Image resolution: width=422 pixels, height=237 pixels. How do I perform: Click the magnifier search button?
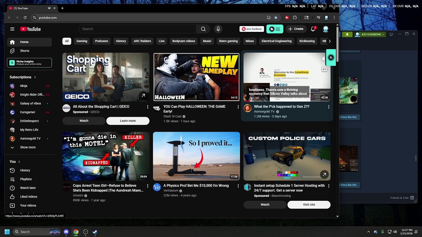point(203,29)
